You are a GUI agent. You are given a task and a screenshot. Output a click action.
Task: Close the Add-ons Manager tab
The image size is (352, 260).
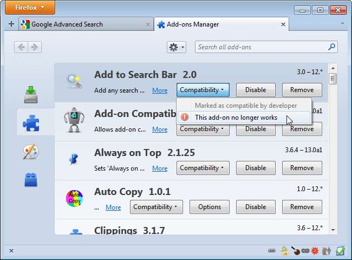283,24
